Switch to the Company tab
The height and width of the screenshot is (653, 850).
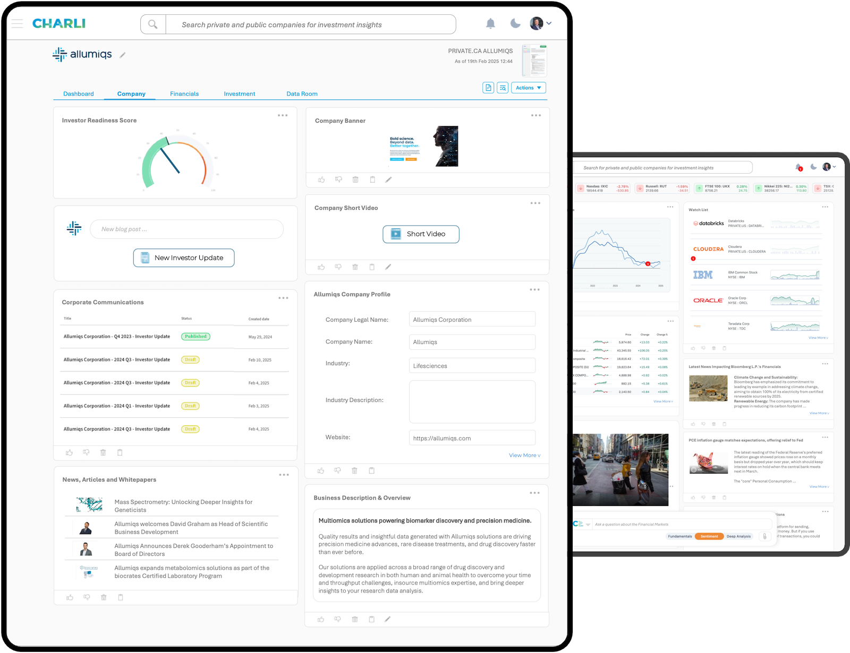(x=131, y=94)
